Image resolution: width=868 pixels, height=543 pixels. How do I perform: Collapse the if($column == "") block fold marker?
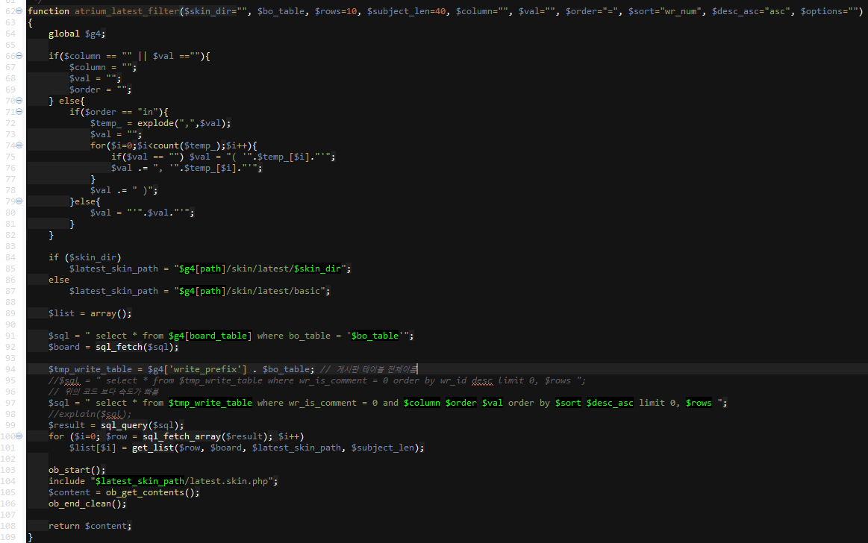coord(19,56)
